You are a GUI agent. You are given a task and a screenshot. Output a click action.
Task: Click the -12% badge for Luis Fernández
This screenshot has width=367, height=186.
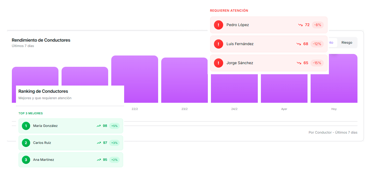(317, 44)
